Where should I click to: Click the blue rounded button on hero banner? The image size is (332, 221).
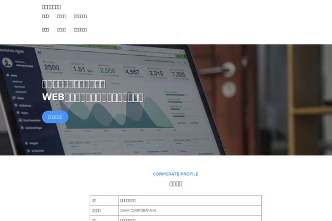click(x=55, y=117)
